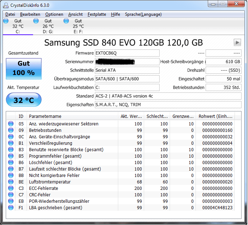This screenshot has height=225, width=248.
Task: Select 'Benutzte reservierte Blöcke (gesamt)' row text
Action: point(66,150)
